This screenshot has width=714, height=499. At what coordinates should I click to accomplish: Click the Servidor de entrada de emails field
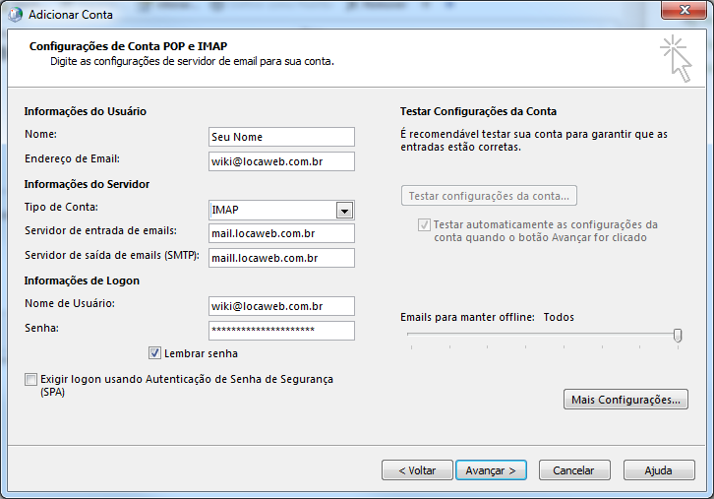coord(281,233)
